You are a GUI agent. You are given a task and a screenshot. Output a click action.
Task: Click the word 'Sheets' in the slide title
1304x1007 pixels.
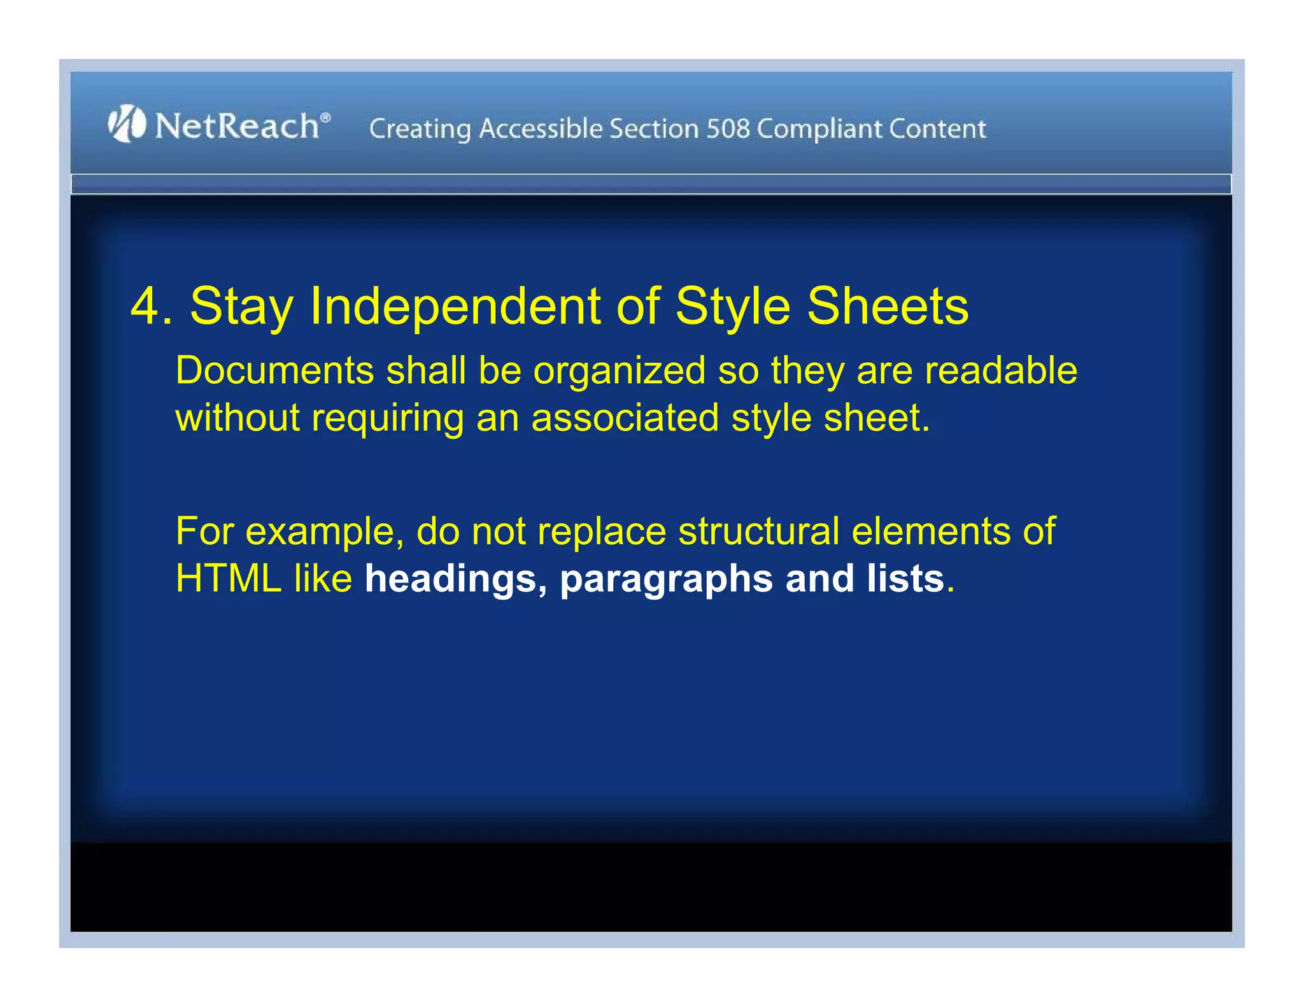(x=888, y=306)
